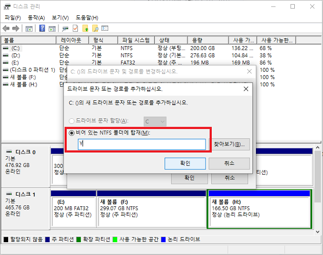
Task: Toggle the console tree pane toolbar icon
Action: [x=29, y=29]
